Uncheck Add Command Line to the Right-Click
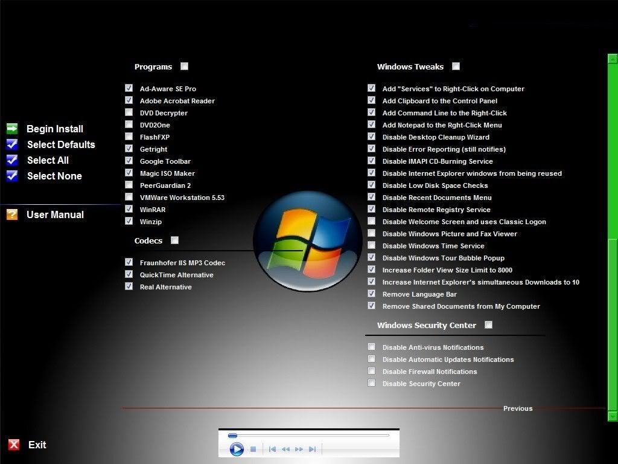 click(371, 112)
